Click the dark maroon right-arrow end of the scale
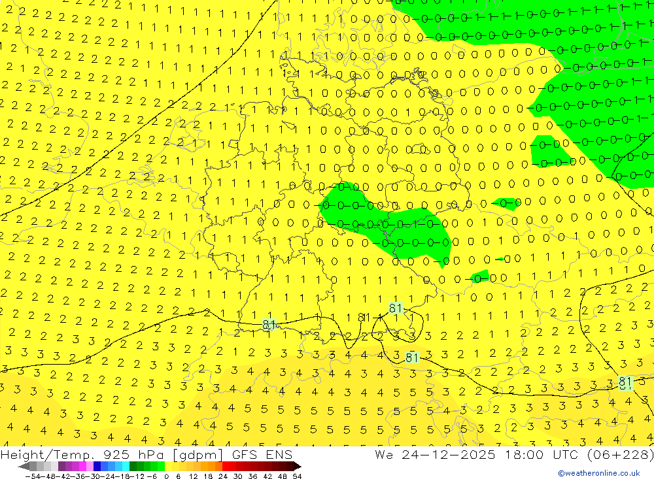Viewport: 654px width, 479px height. point(297,466)
